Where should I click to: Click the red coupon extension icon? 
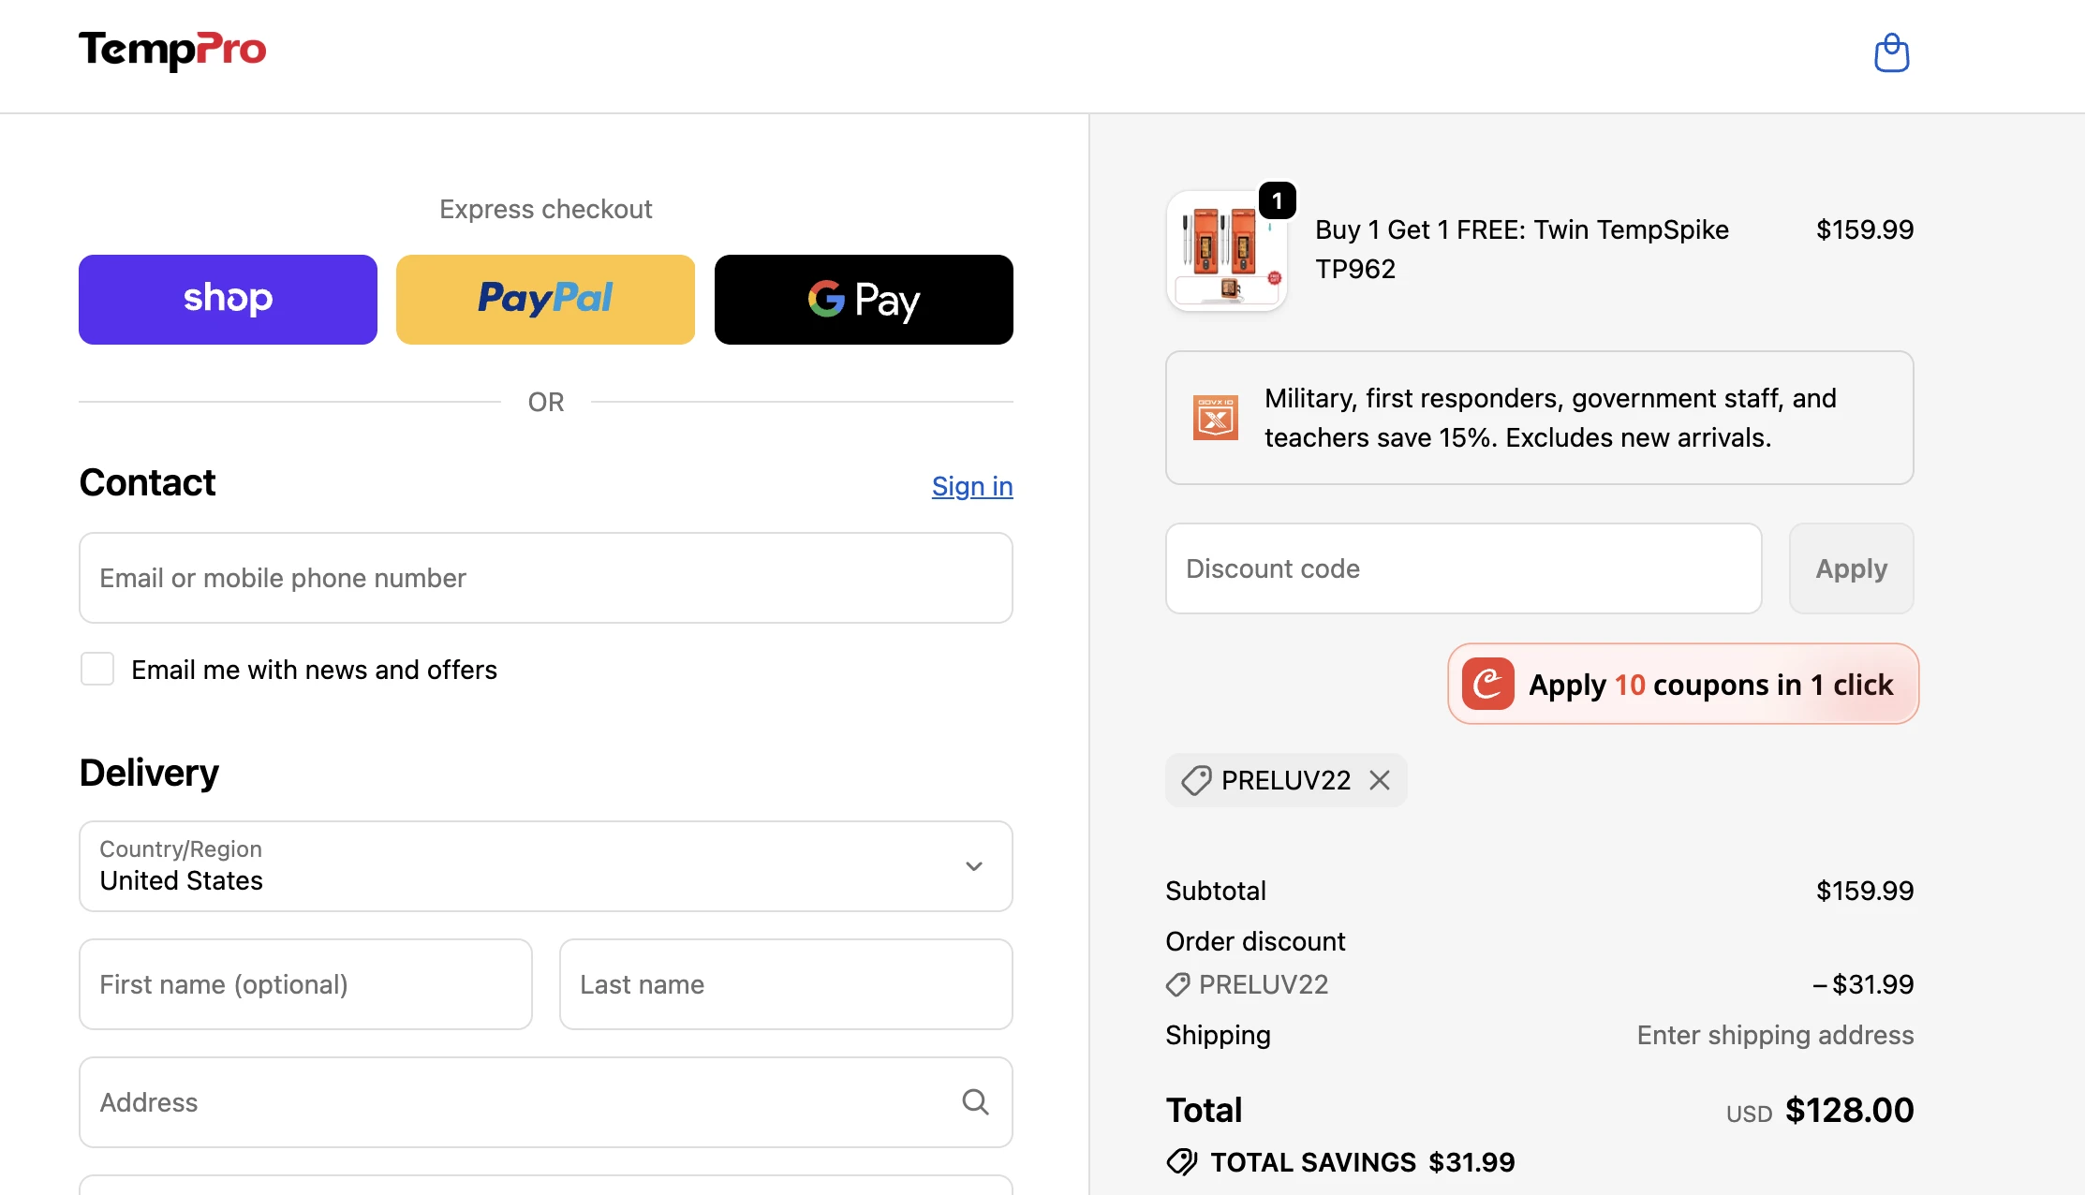[1488, 684]
